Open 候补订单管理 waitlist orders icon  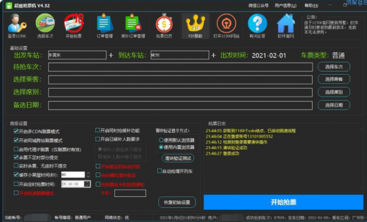click(x=133, y=26)
